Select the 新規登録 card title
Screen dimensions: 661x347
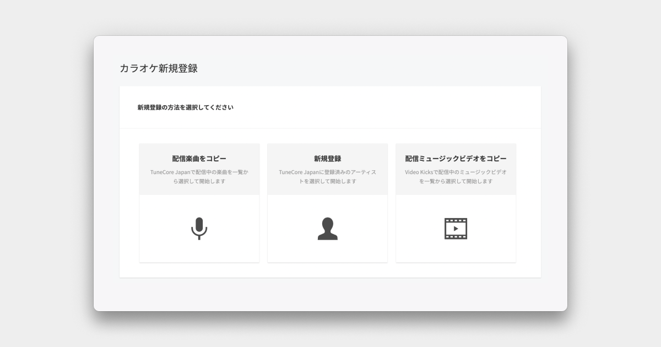coord(327,159)
